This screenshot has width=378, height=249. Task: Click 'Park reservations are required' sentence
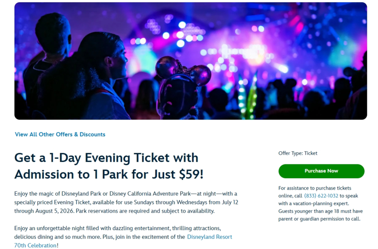click(145, 211)
